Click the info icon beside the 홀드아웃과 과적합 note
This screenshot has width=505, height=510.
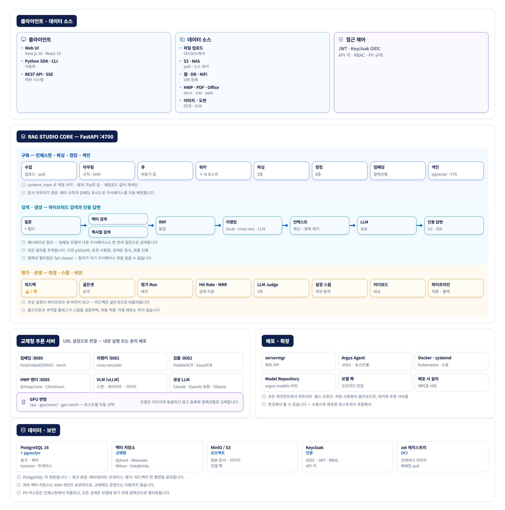[23, 310]
